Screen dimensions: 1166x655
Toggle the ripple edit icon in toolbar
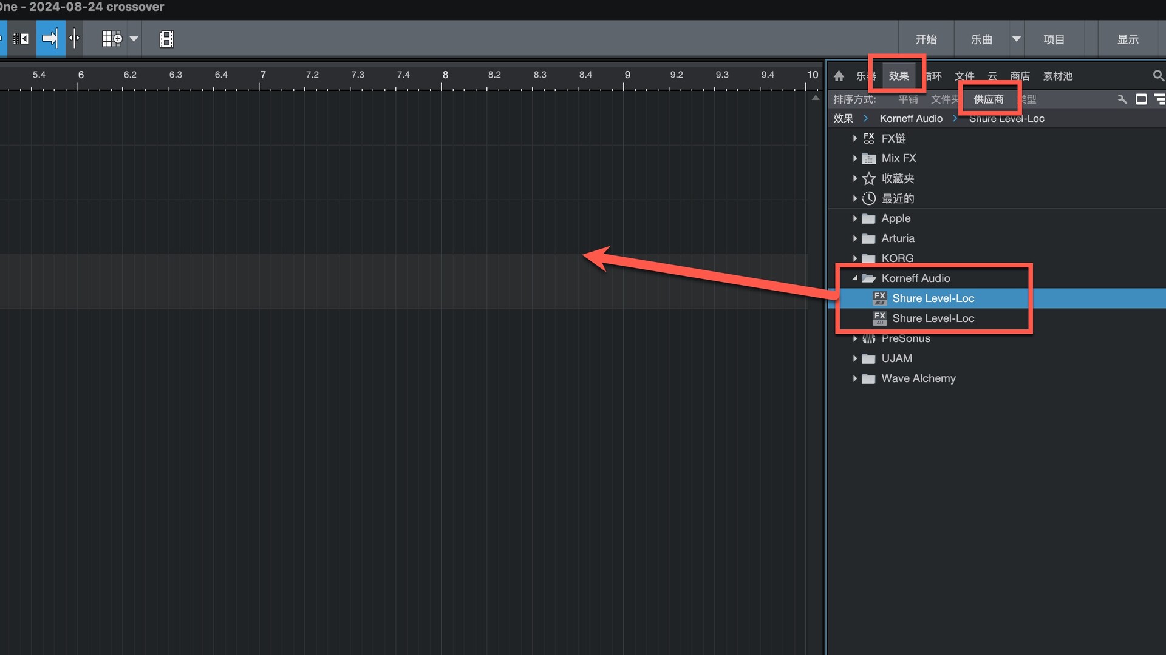pos(21,39)
